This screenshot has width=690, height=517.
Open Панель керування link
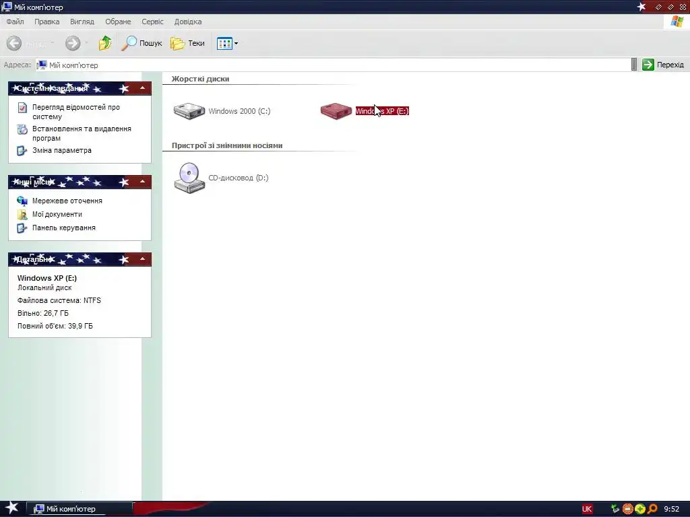(x=64, y=228)
